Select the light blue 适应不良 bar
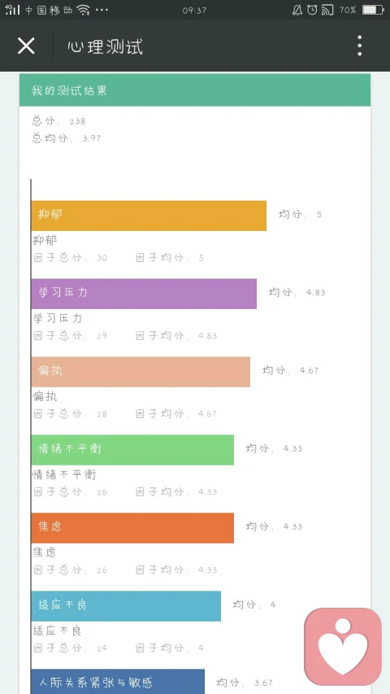The width and height of the screenshot is (390, 694). (126, 606)
